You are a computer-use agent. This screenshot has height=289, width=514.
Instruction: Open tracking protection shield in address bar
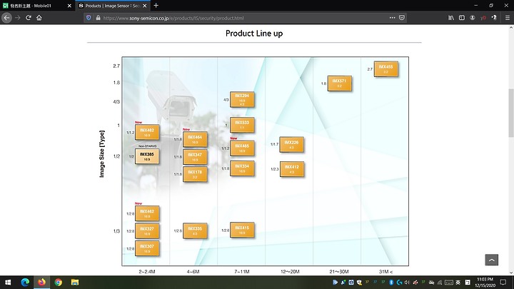point(89,18)
